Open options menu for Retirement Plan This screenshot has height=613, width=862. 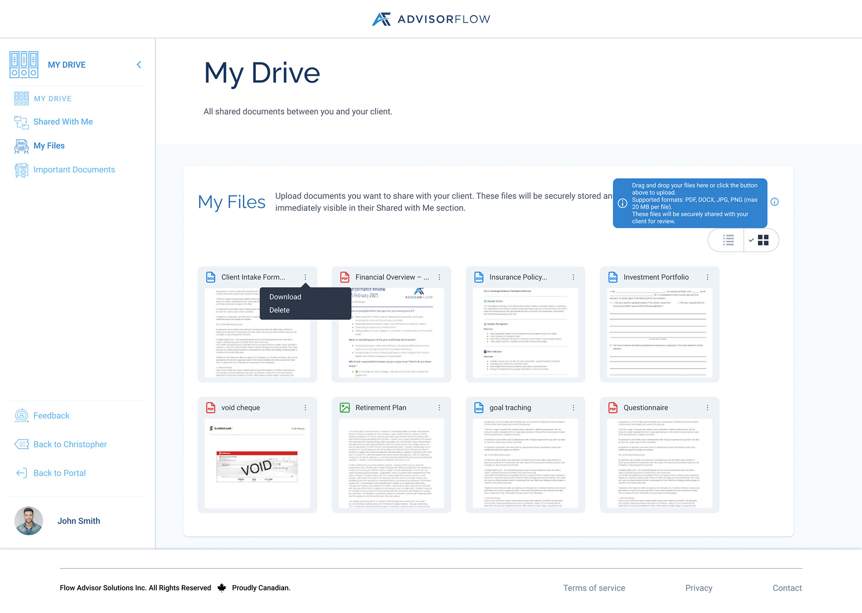click(439, 407)
